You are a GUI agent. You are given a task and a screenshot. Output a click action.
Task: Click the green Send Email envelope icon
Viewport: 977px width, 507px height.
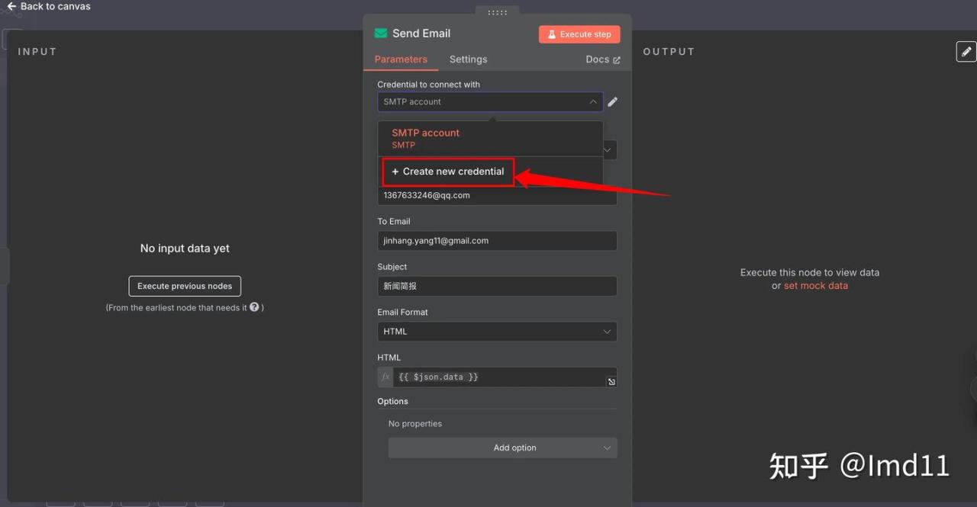point(381,34)
